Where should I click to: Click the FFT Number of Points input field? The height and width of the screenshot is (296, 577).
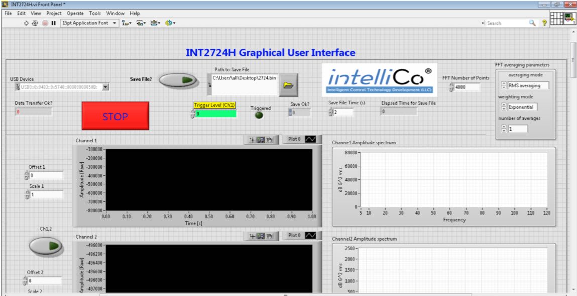coord(467,87)
